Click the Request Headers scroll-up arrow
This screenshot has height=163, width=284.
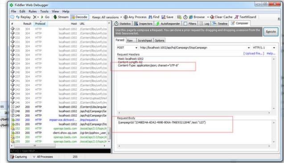pos(274,59)
